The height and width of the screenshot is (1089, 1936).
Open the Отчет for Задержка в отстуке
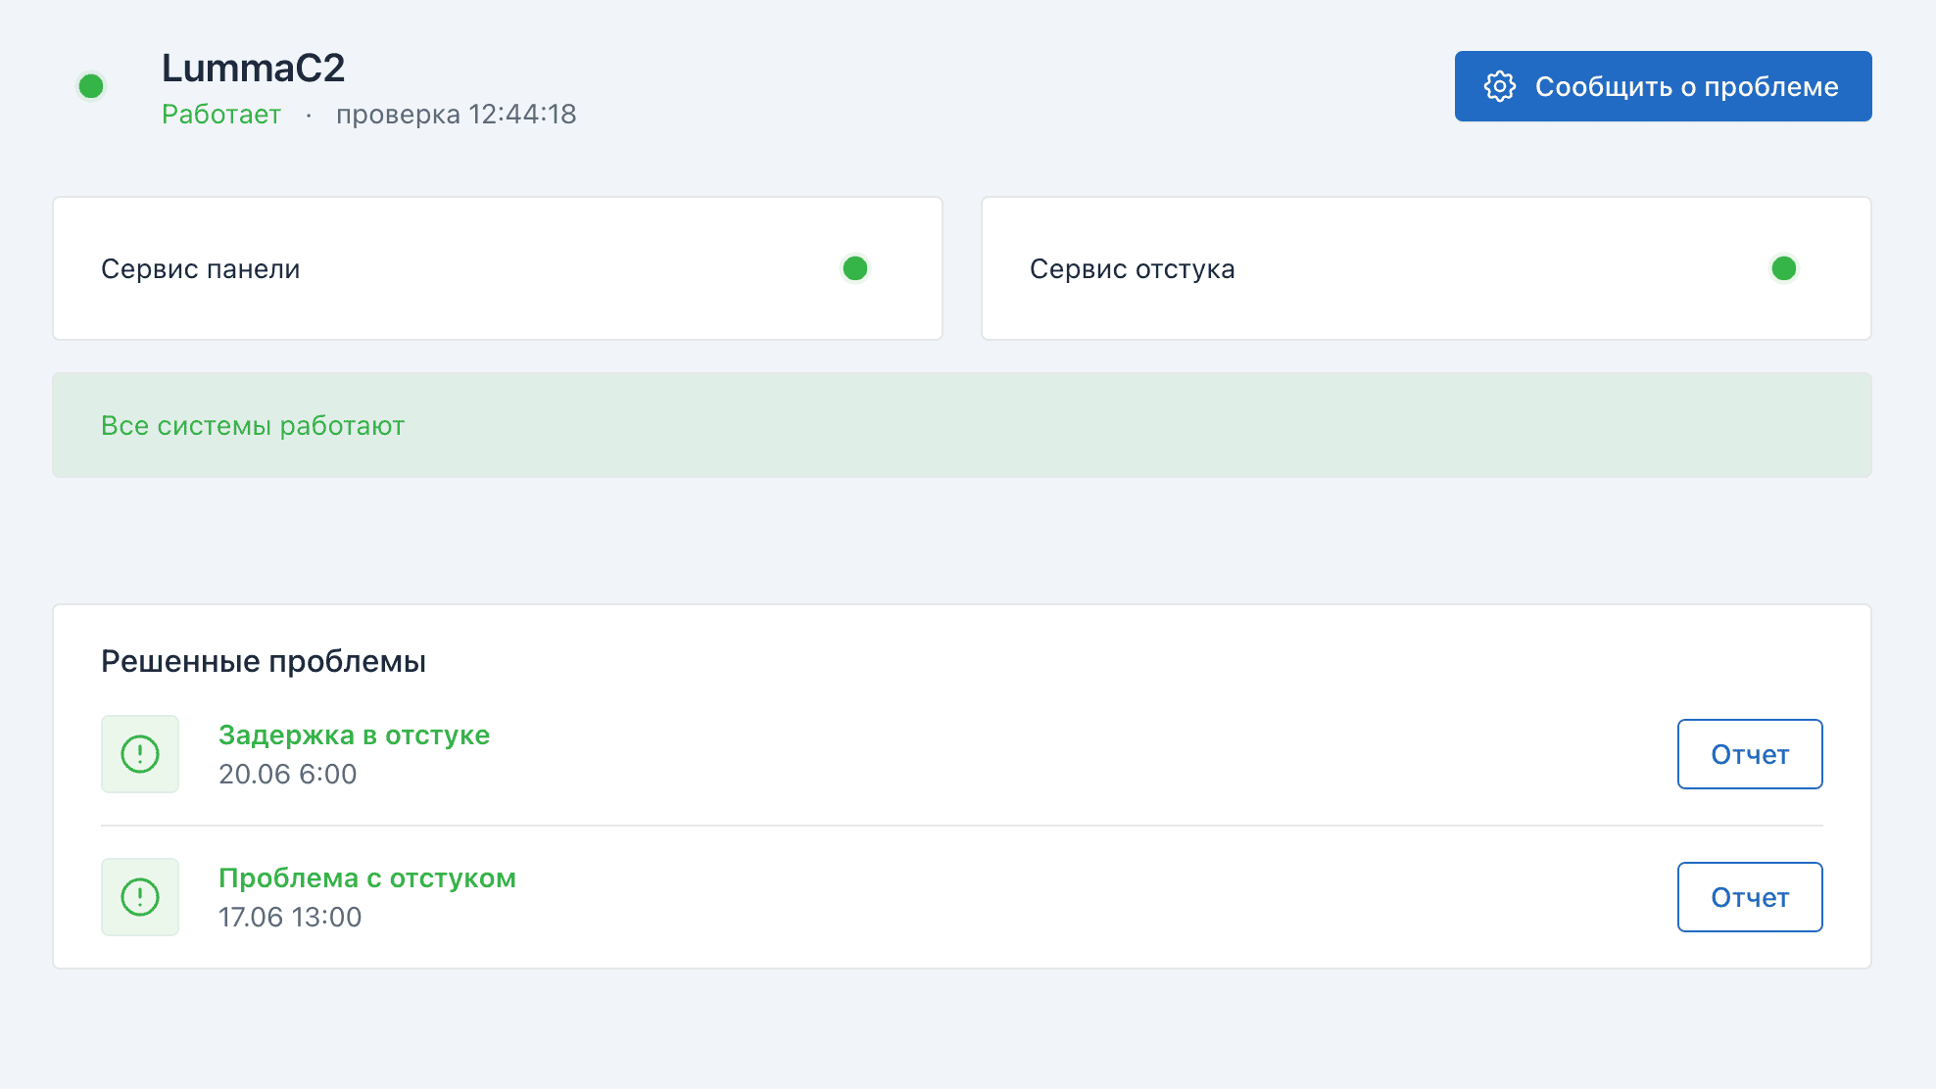coord(1749,754)
